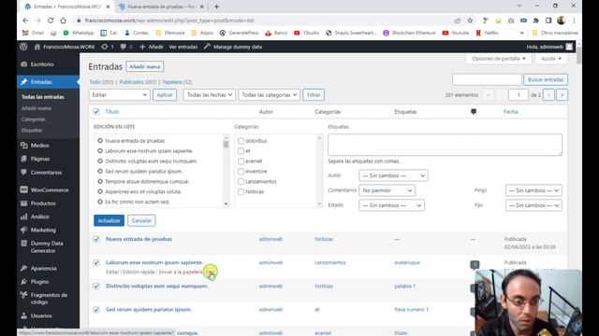
Task: Open Manage dummy data tool
Action: tap(233, 47)
